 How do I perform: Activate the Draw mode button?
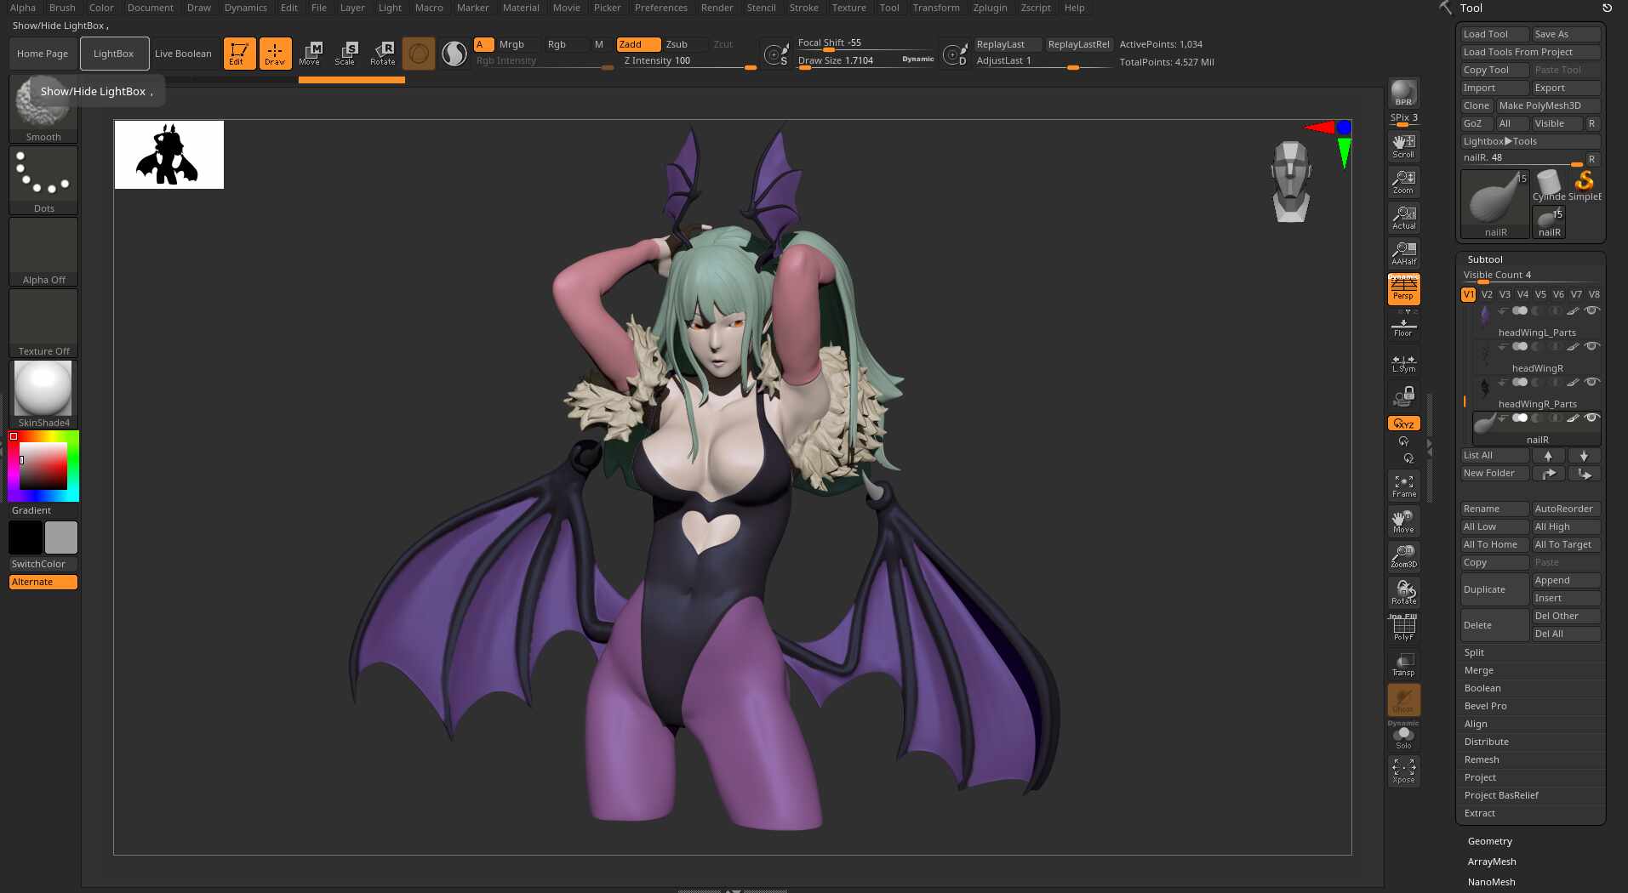275,53
